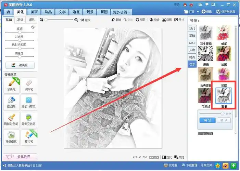Screen dimensions: 240x171
Task: Click the QQ penguin icon
Action: [x=185, y=5]
